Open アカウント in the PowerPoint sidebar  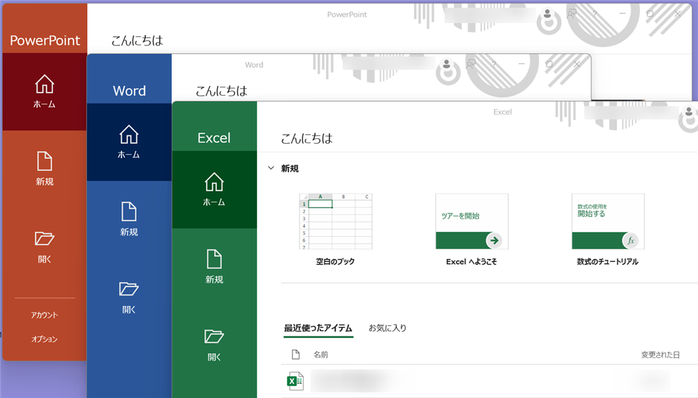click(45, 315)
